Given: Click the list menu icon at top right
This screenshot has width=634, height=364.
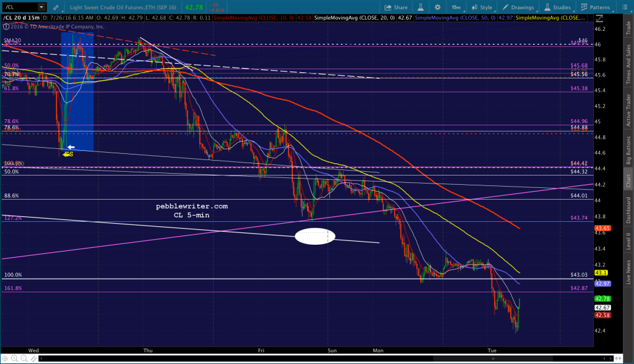Looking at the screenshot, I should pyautogui.click(x=624, y=7).
